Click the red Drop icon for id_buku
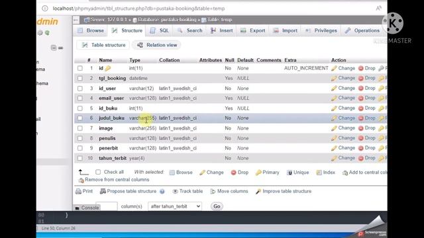 point(360,108)
